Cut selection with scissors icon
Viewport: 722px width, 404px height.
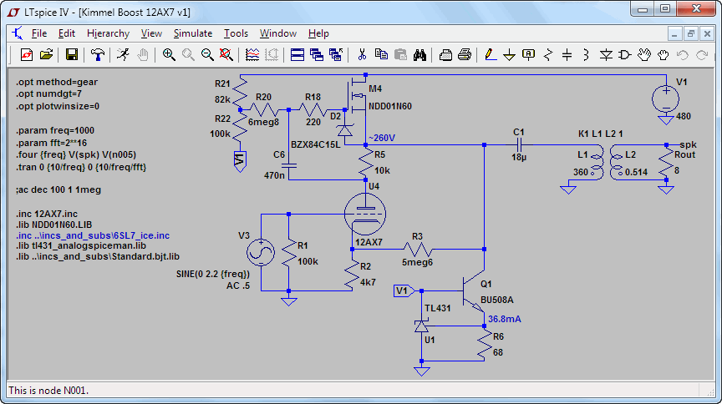[362, 55]
